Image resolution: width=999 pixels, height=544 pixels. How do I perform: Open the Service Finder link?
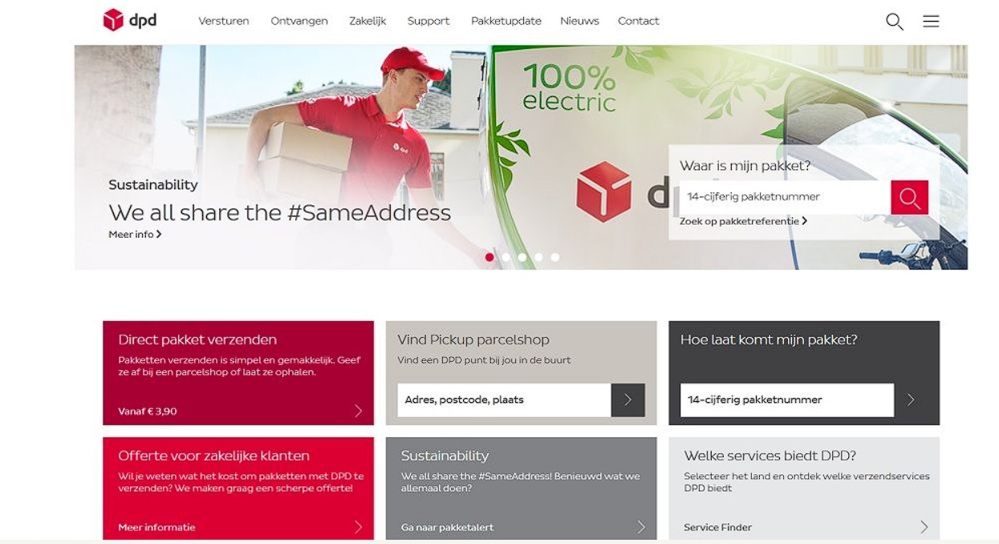(x=717, y=527)
